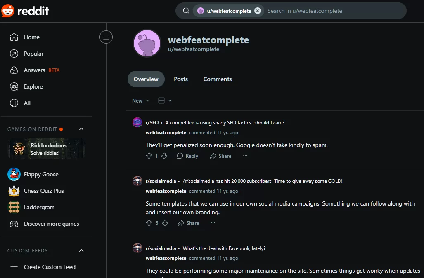Upvote the 20,000 subscribers comment

149,223
